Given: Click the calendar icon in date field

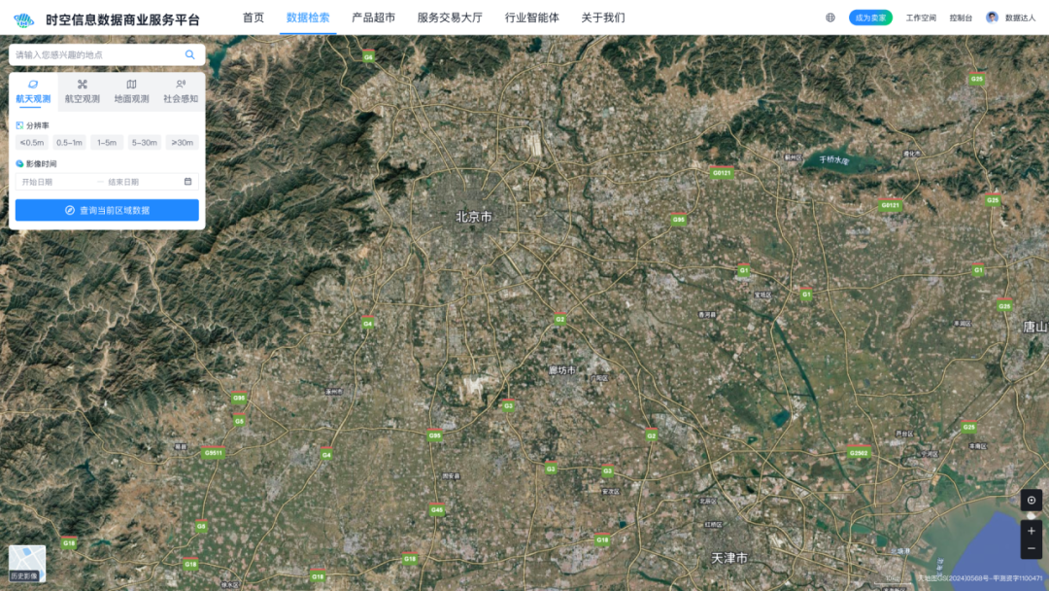Looking at the screenshot, I should (x=187, y=182).
